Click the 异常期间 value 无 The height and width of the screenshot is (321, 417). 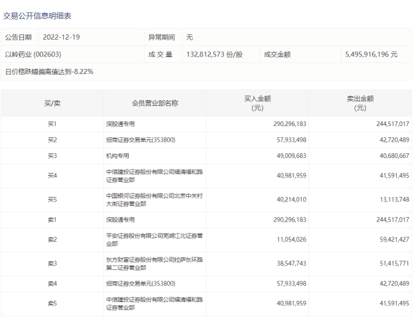[x=189, y=38]
